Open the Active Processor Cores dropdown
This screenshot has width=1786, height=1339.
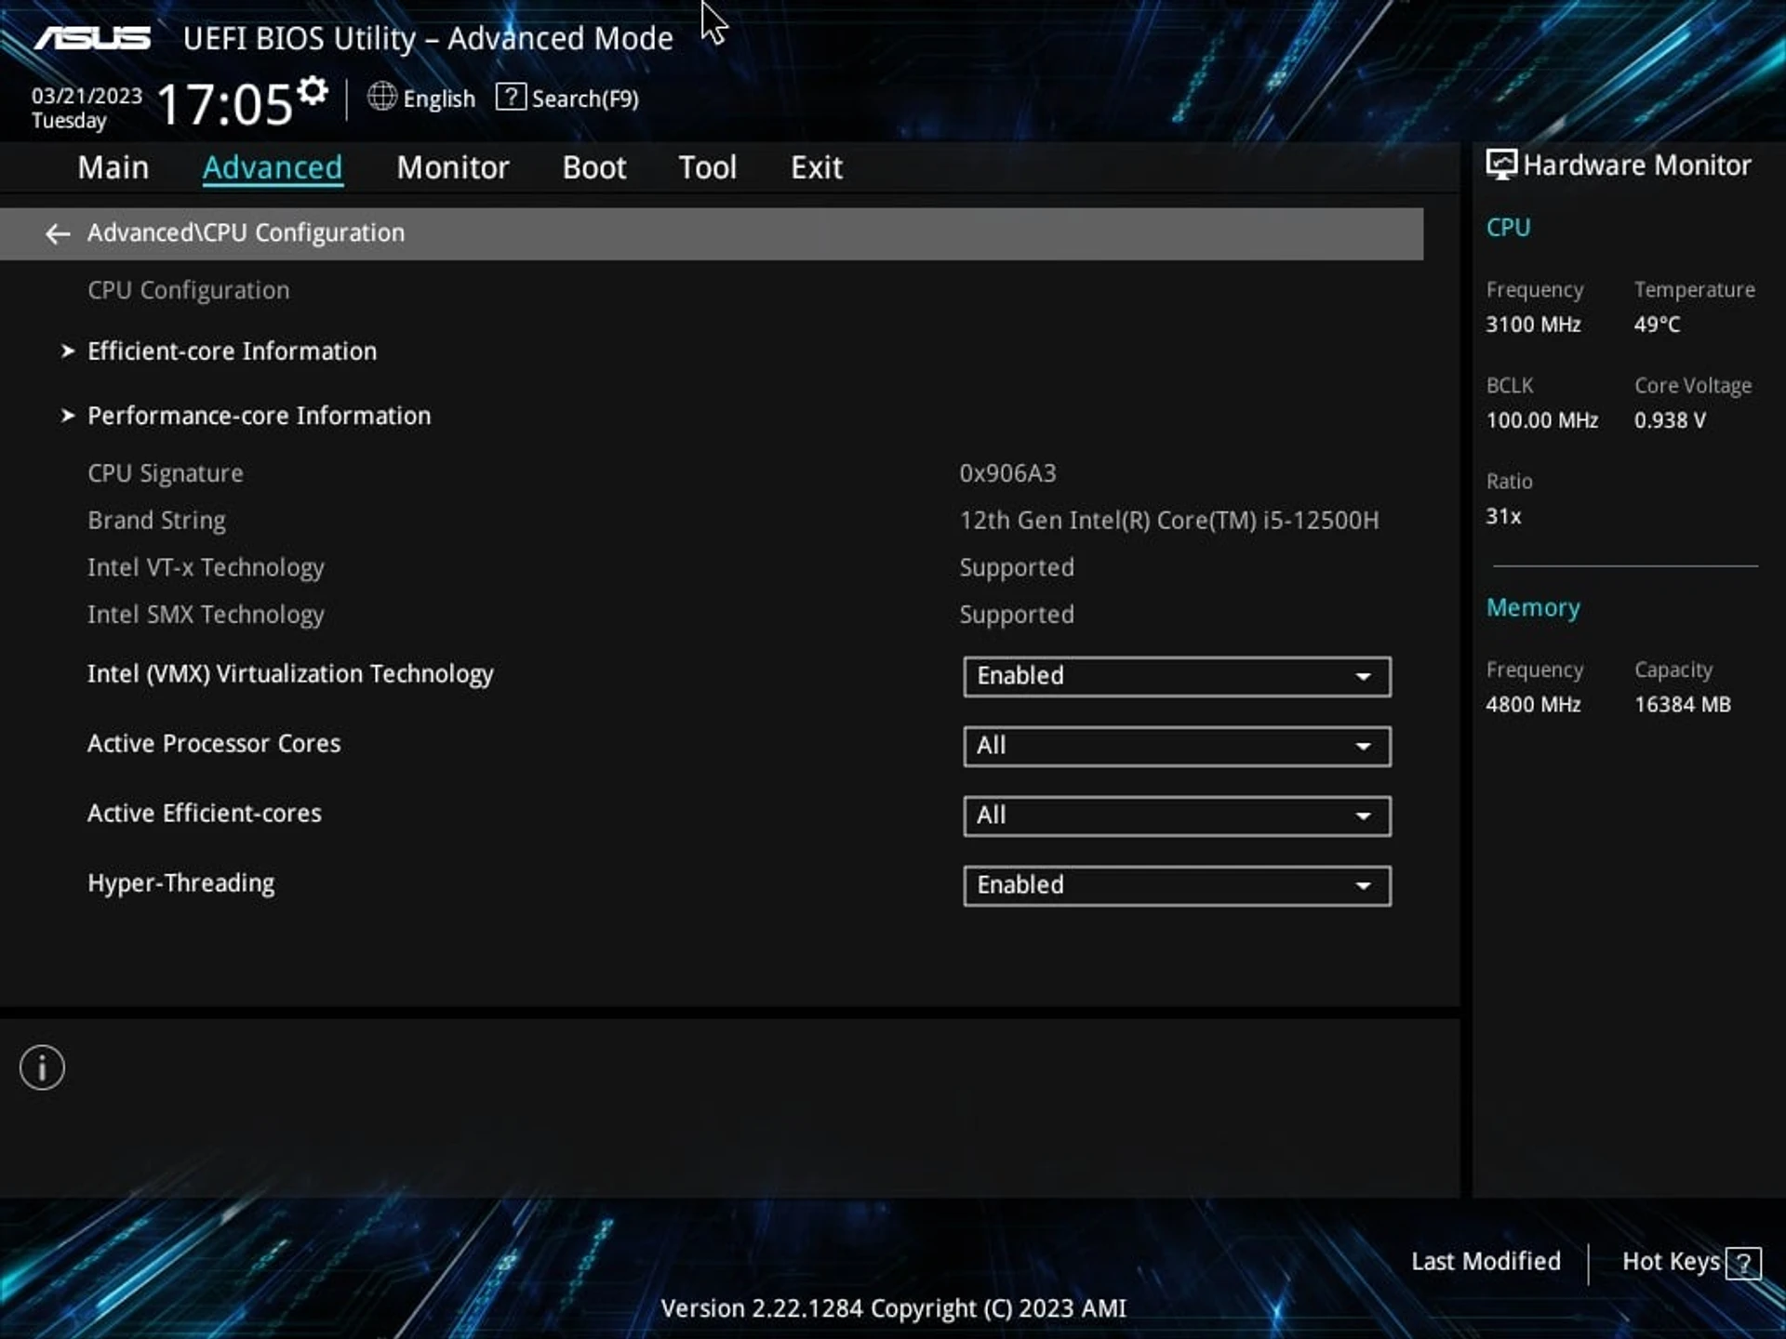(x=1177, y=746)
